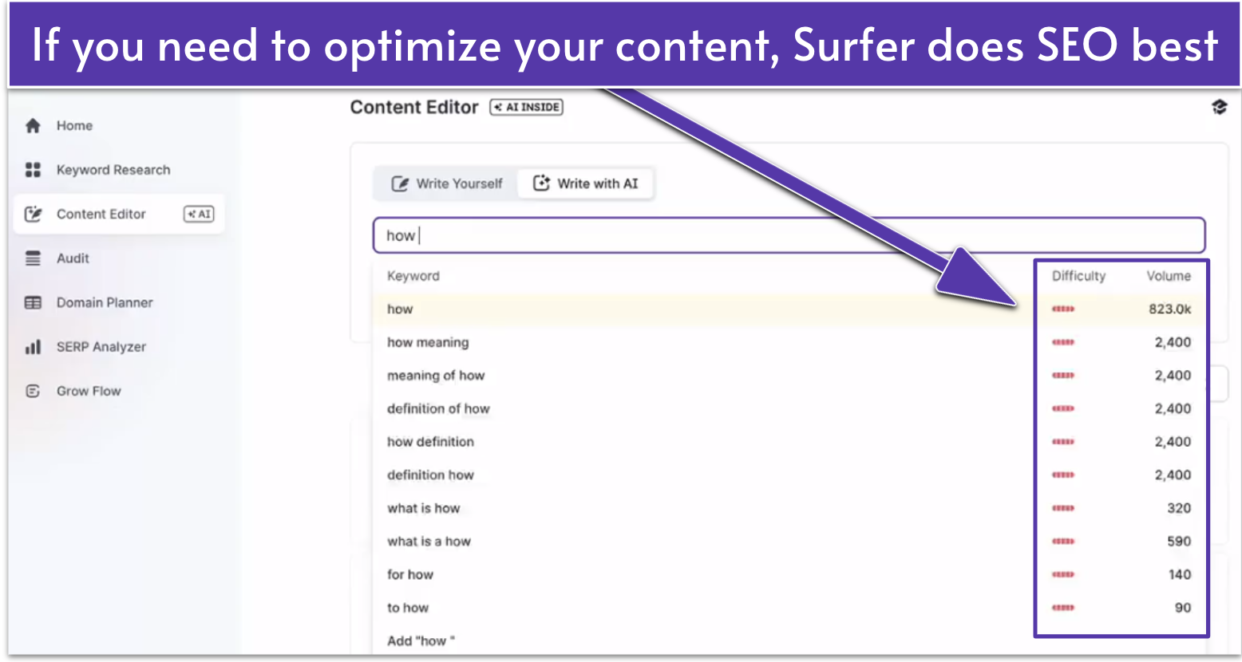
Task: Switch to Write with AI tab
Action: click(x=586, y=183)
